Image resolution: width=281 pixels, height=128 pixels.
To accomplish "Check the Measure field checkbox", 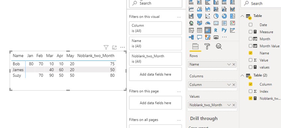I will coord(251,32).
